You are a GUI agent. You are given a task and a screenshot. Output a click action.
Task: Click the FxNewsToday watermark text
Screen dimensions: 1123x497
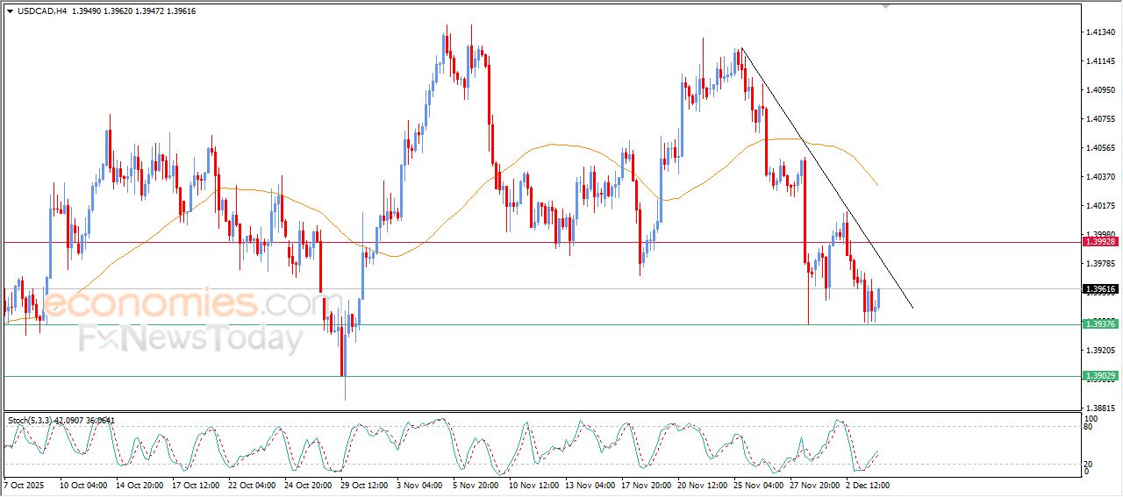[190, 338]
